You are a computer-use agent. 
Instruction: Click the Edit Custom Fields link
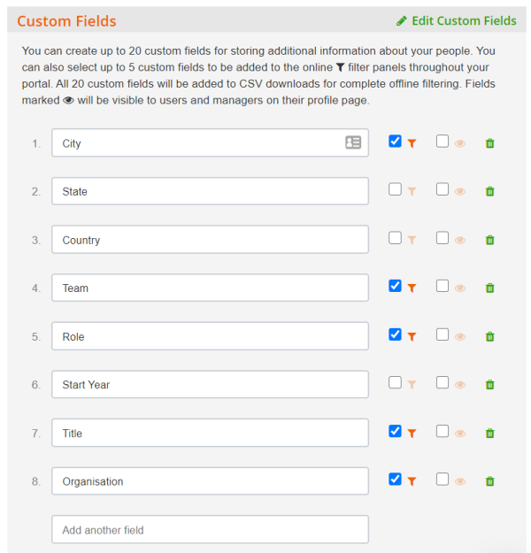(464, 21)
